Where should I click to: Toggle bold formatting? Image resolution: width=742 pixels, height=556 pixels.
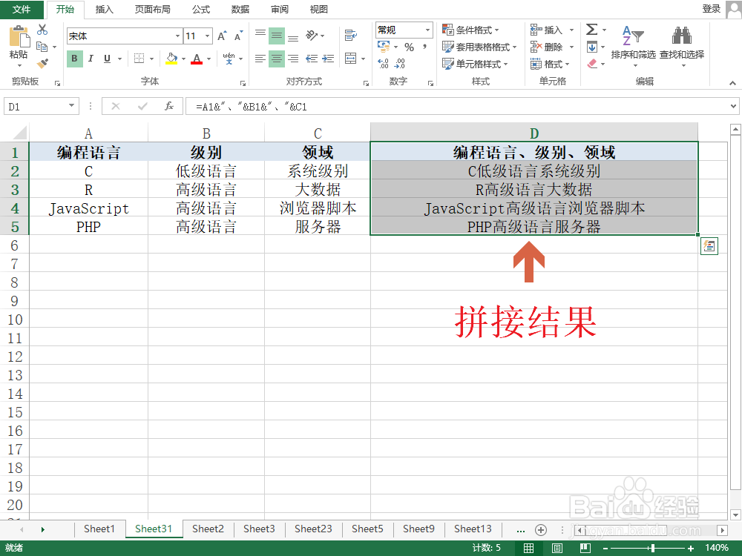tap(74, 58)
